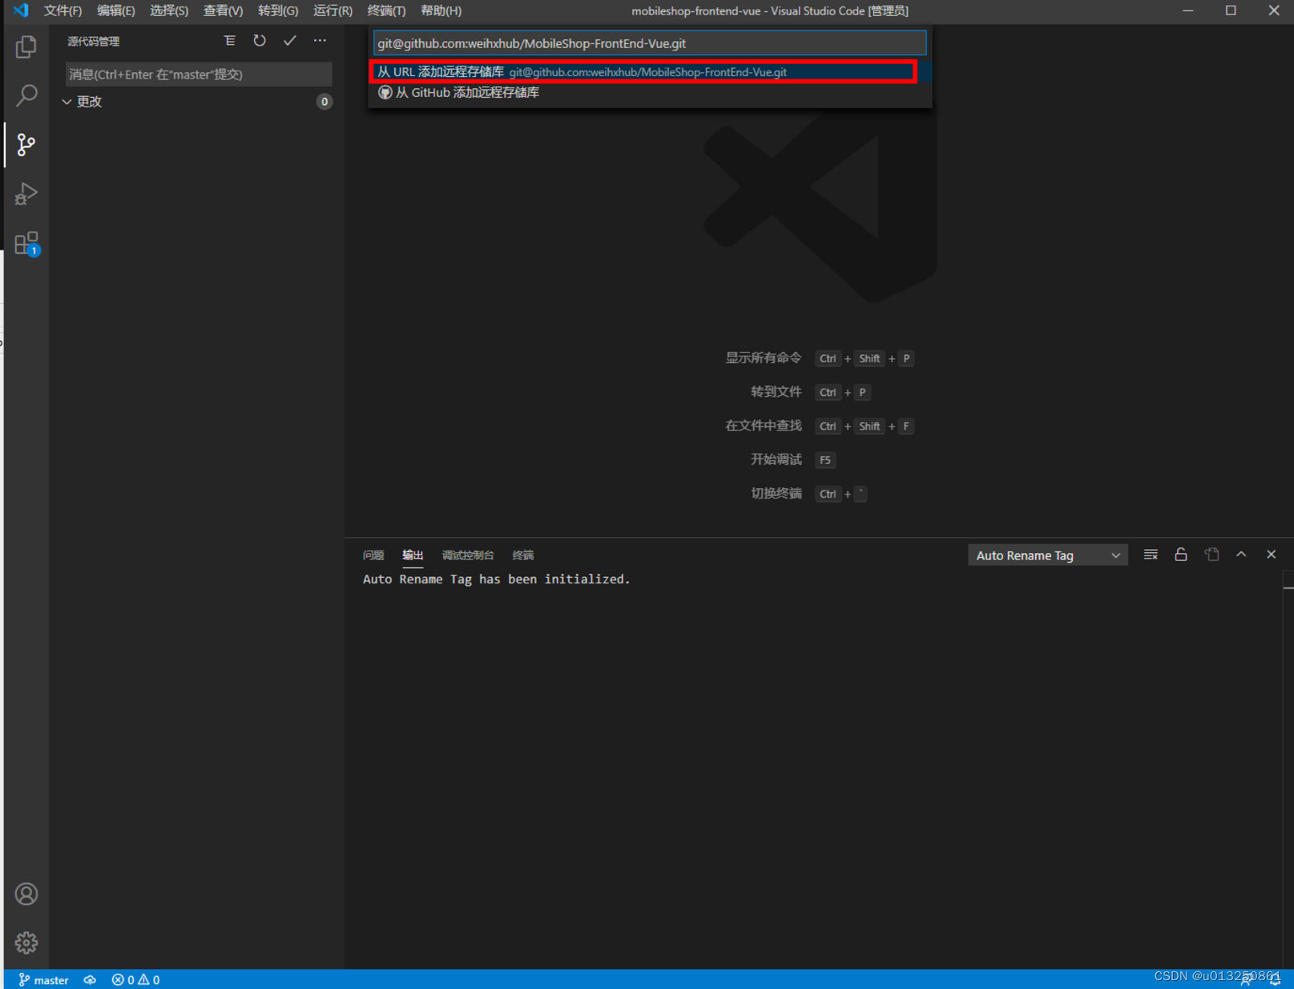
Task: Click the output line Auto Rename Tag initialized
Action: tap(497, 579)
